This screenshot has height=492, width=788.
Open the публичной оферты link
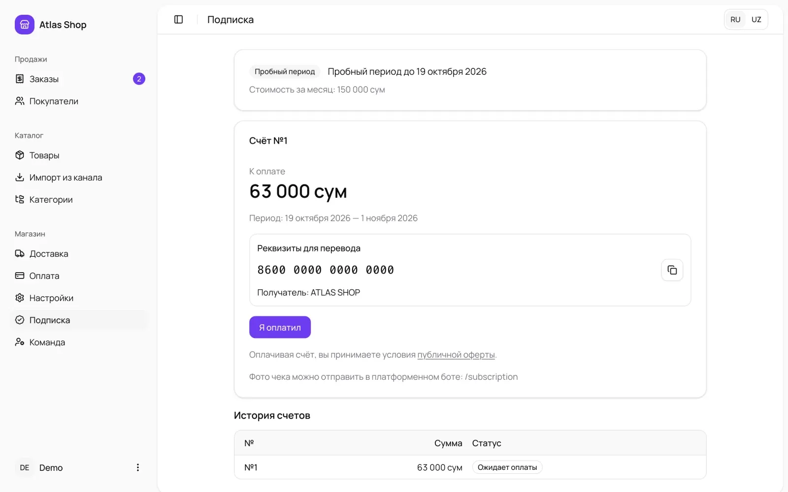(x=456, y=355)
